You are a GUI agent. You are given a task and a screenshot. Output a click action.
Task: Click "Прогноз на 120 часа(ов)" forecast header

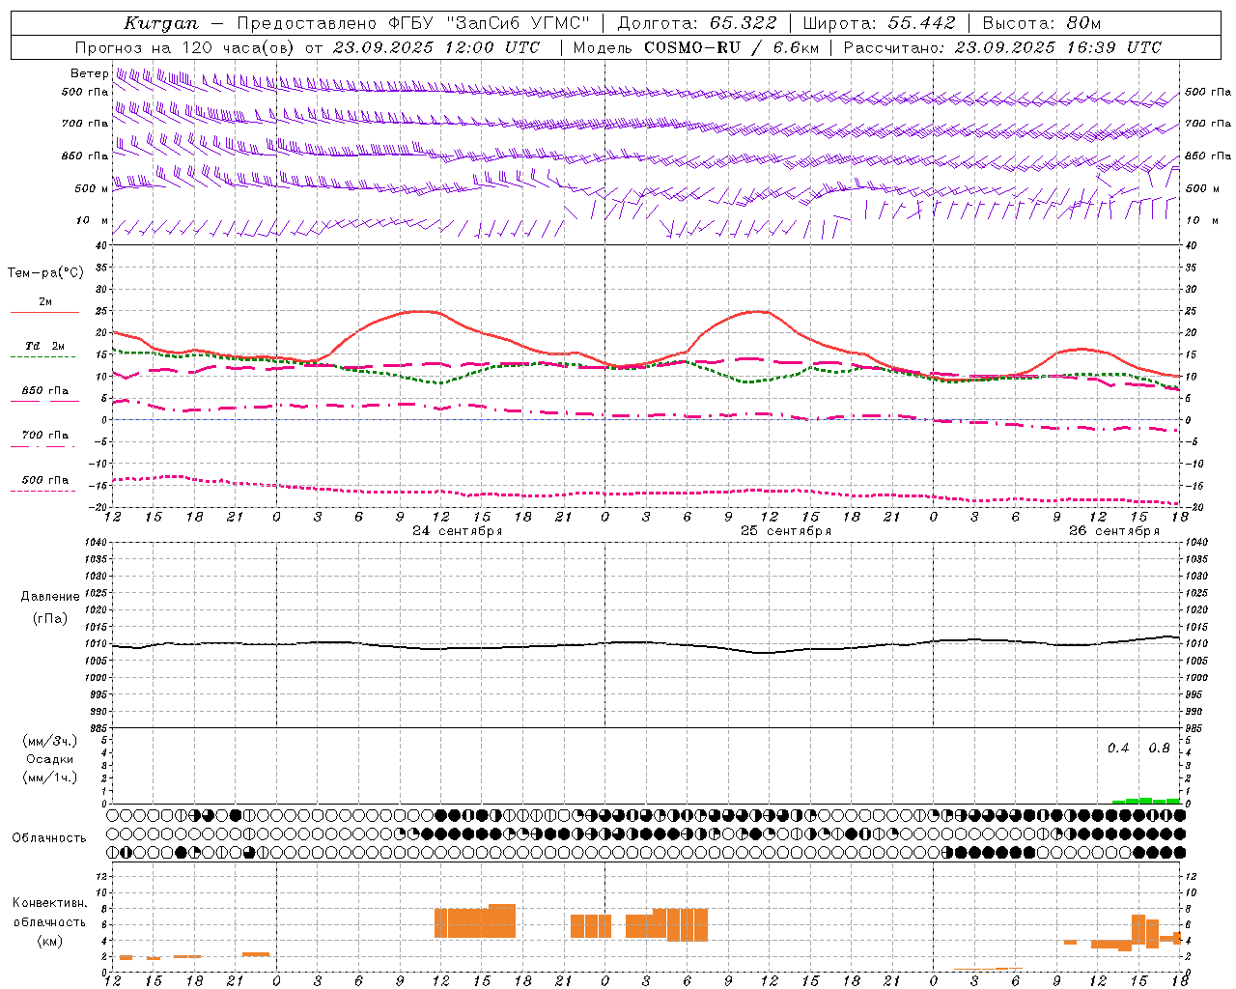pyautogui.click(x=185, y=47)
